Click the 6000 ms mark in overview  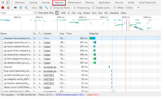point(61,17)
